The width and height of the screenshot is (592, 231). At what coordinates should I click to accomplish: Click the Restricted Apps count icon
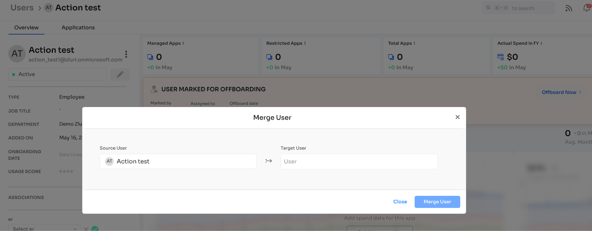[269, 57]
